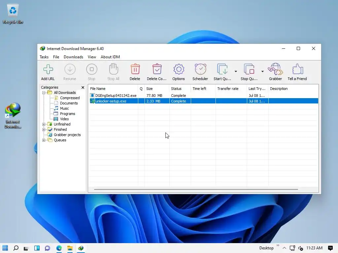Open the Start Queue dropdown arrow
This screenshot has width=338, height=253.
click(236, 71)
